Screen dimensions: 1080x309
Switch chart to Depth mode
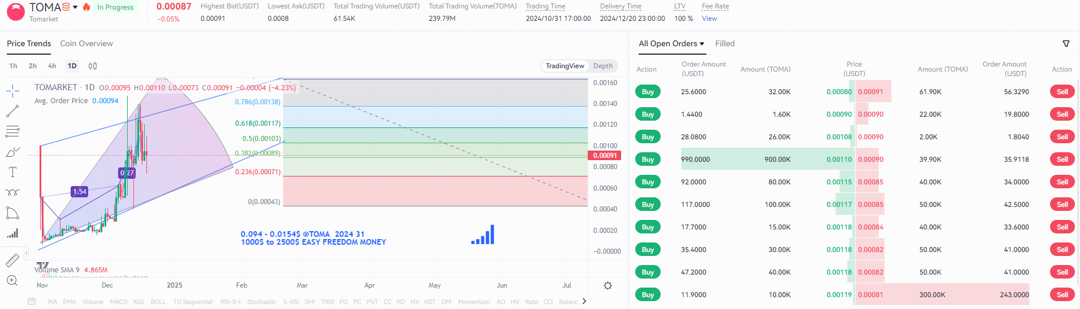(603, 66)
